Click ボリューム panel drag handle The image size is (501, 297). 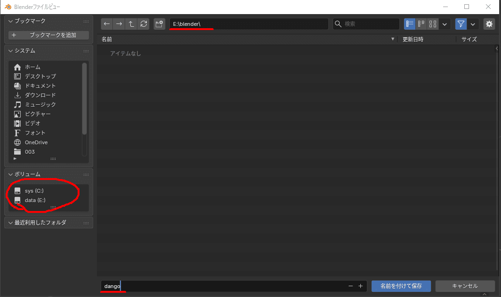coord(86,175)
